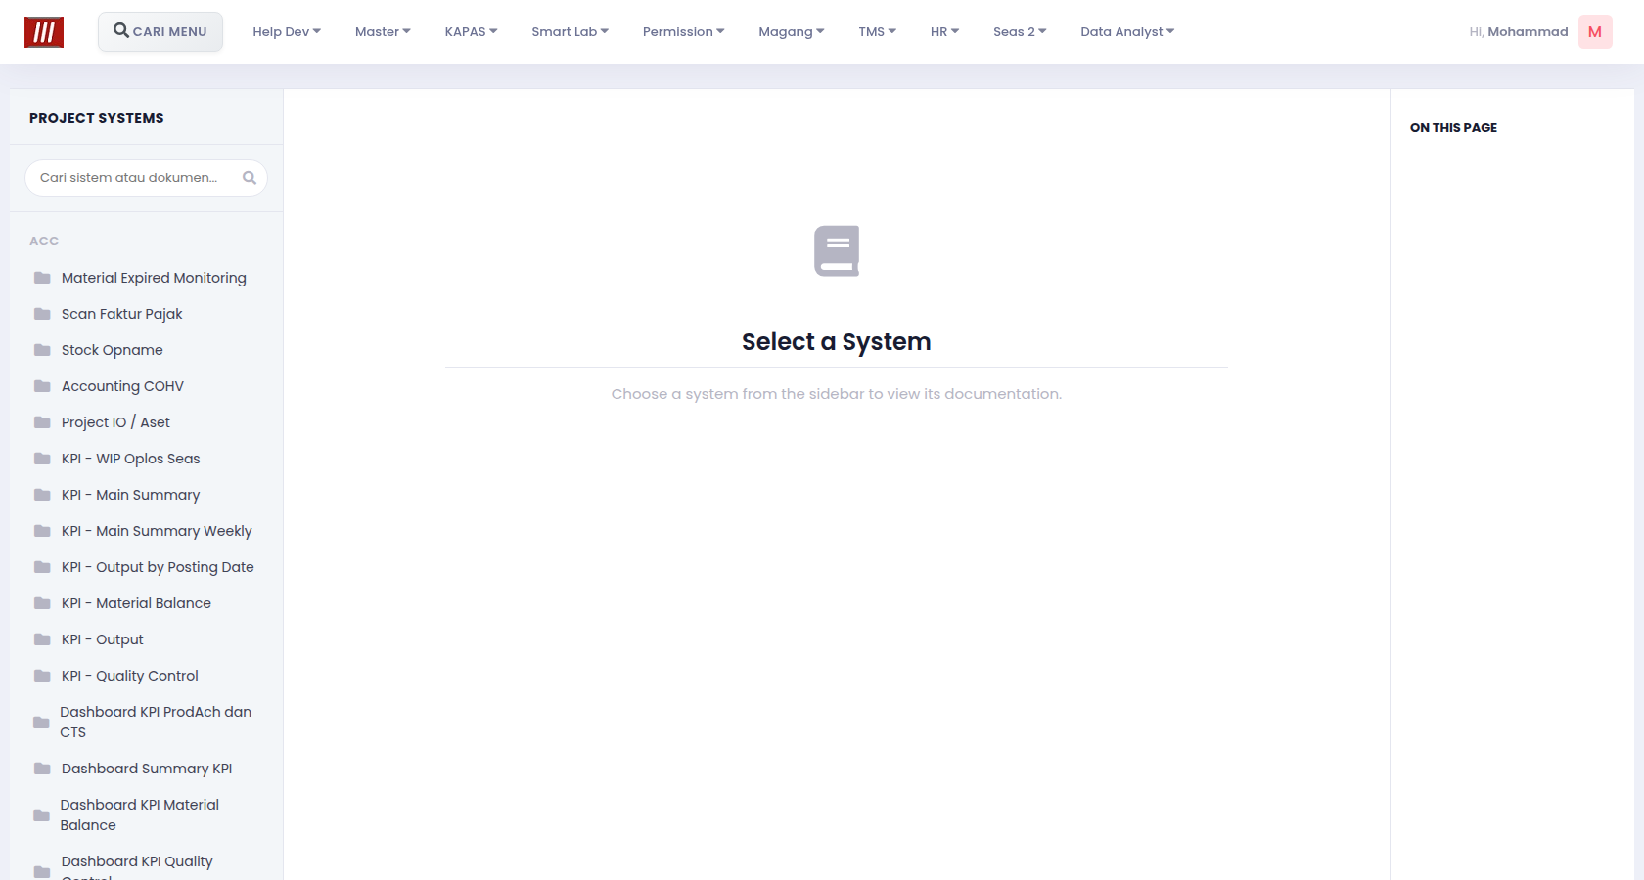Click the CARI MENU button
The height and width of the screenshot is (880, 1644).
click(x=160, y=31)
